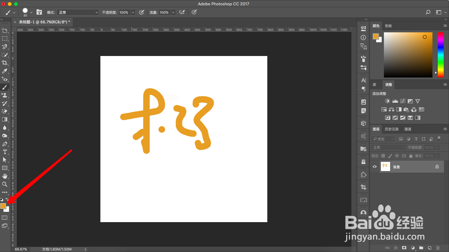The width and height of the screenshot is (449, 252).
Task: Toggle lock position in Layers panel
Action: [397, 156]
